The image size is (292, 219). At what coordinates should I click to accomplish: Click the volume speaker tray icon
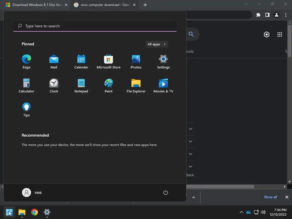263,212
